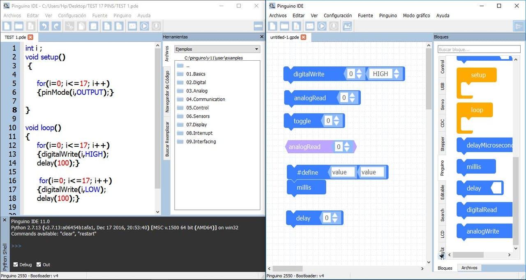
Task: Close the TEST 1.pde tab
Action: click(x=30, y=37)
